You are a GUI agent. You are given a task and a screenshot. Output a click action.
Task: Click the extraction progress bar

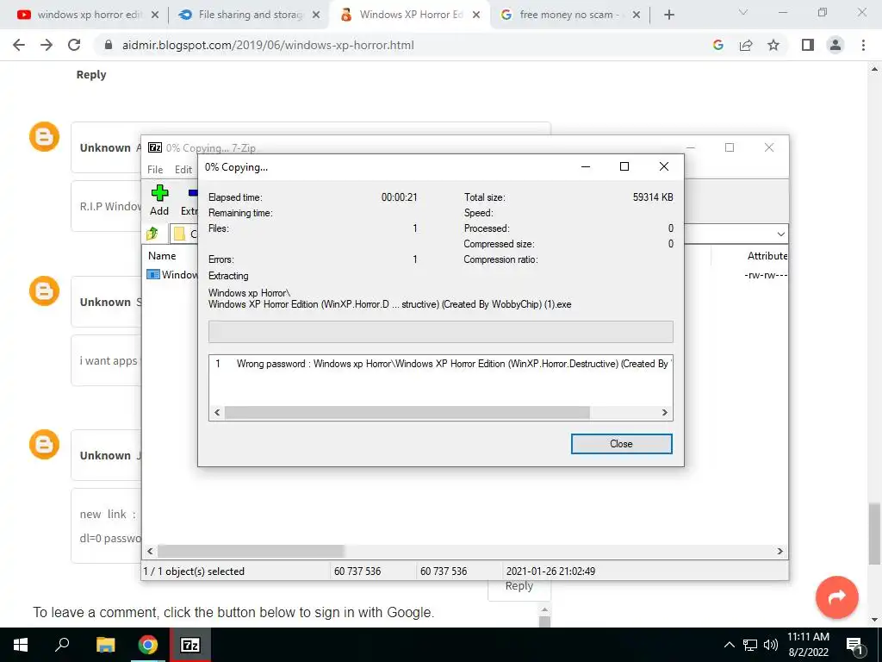(440, 332)
